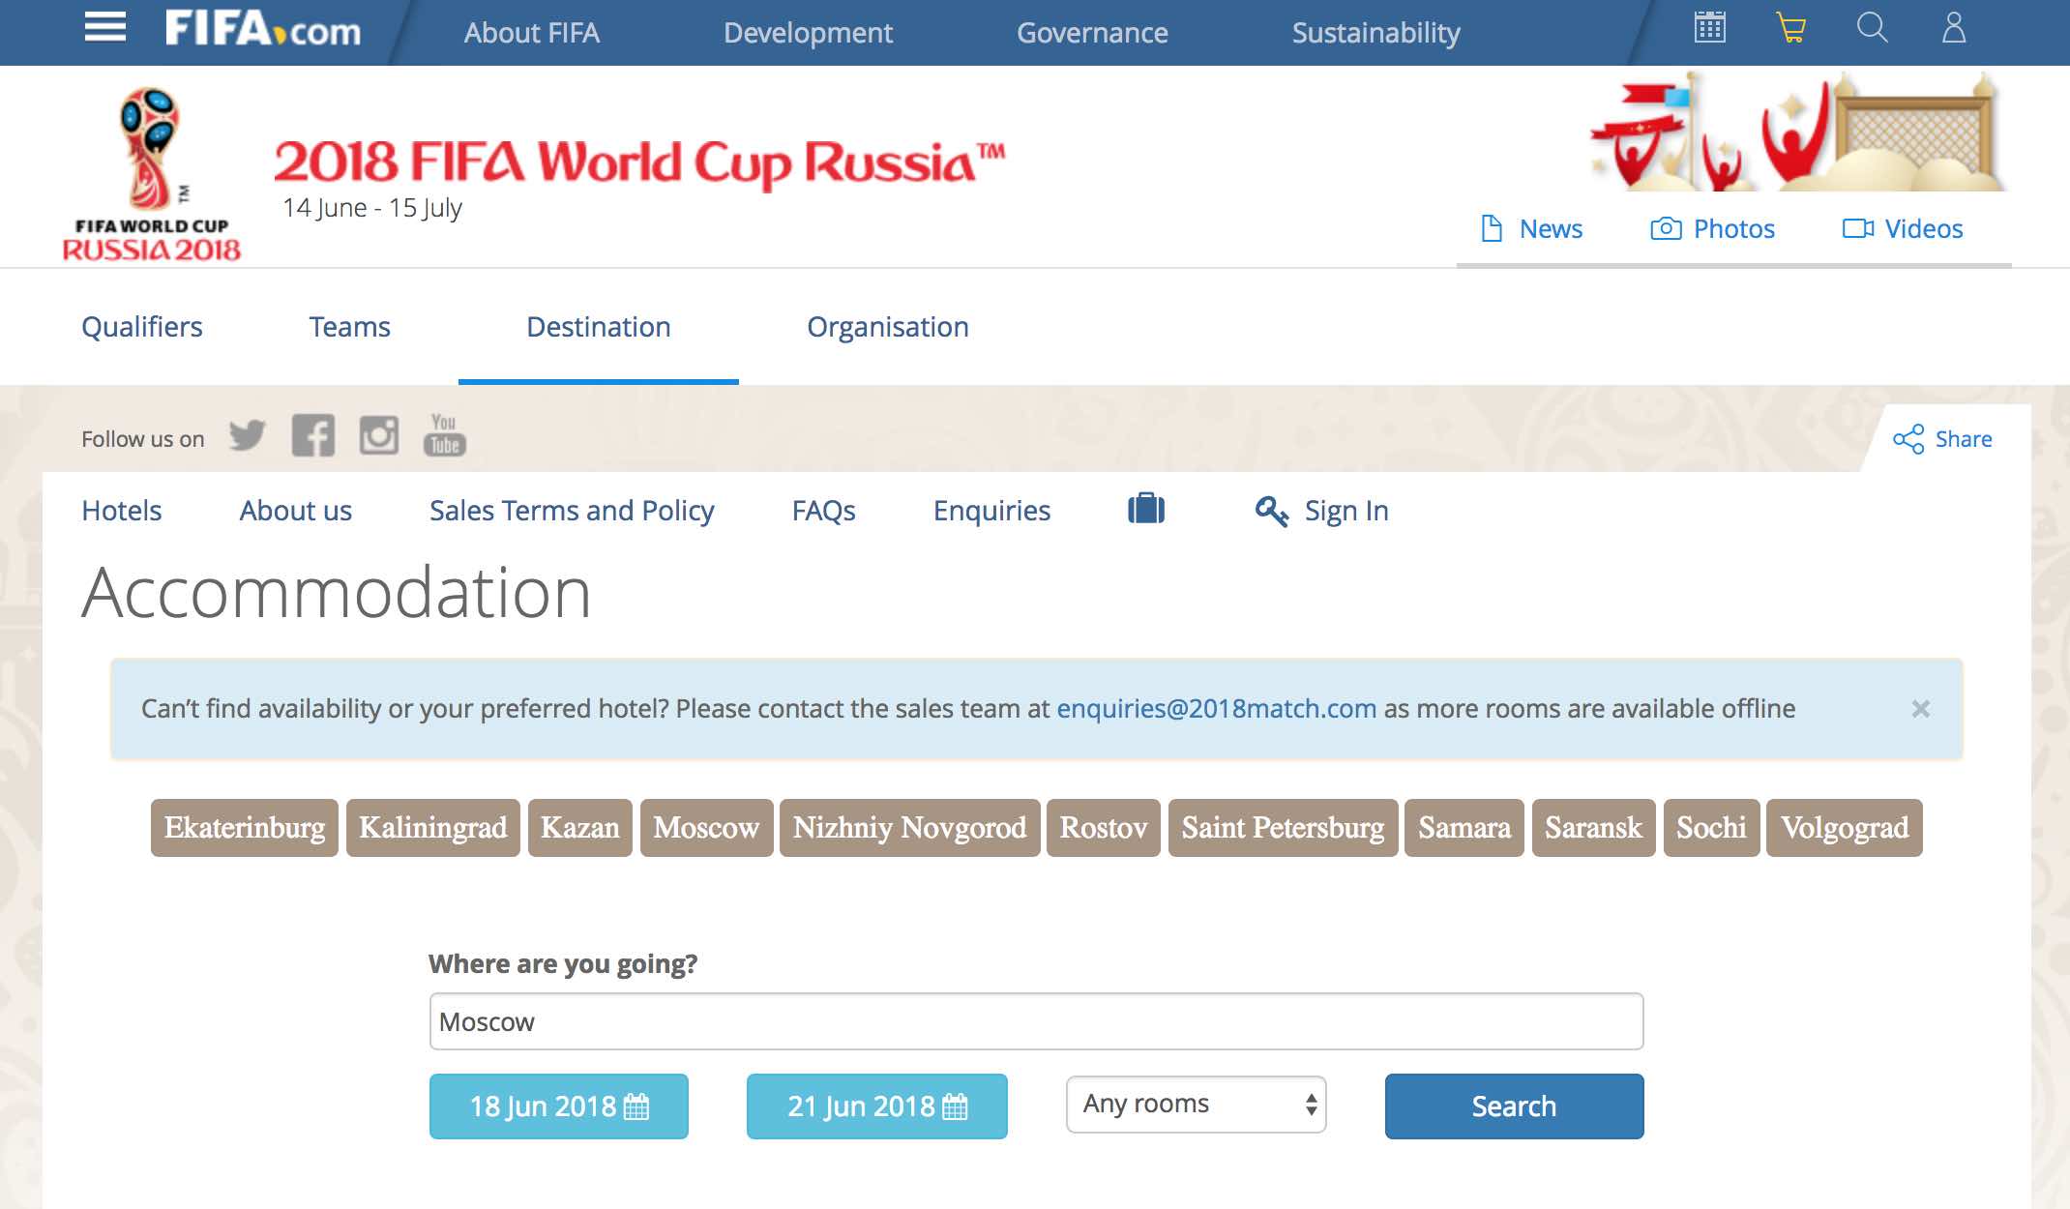This screenshot has width=2070, height=1209.
Task: Select the Volgograd city button
Action: point(1845,828)
